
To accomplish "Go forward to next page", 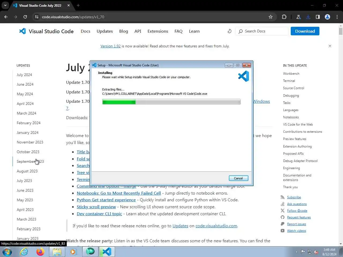I will [x=16, y=17].
